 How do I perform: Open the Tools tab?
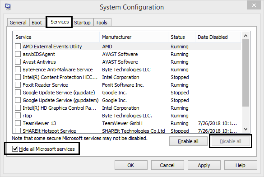pyautogui.click(x=102, y=23)
